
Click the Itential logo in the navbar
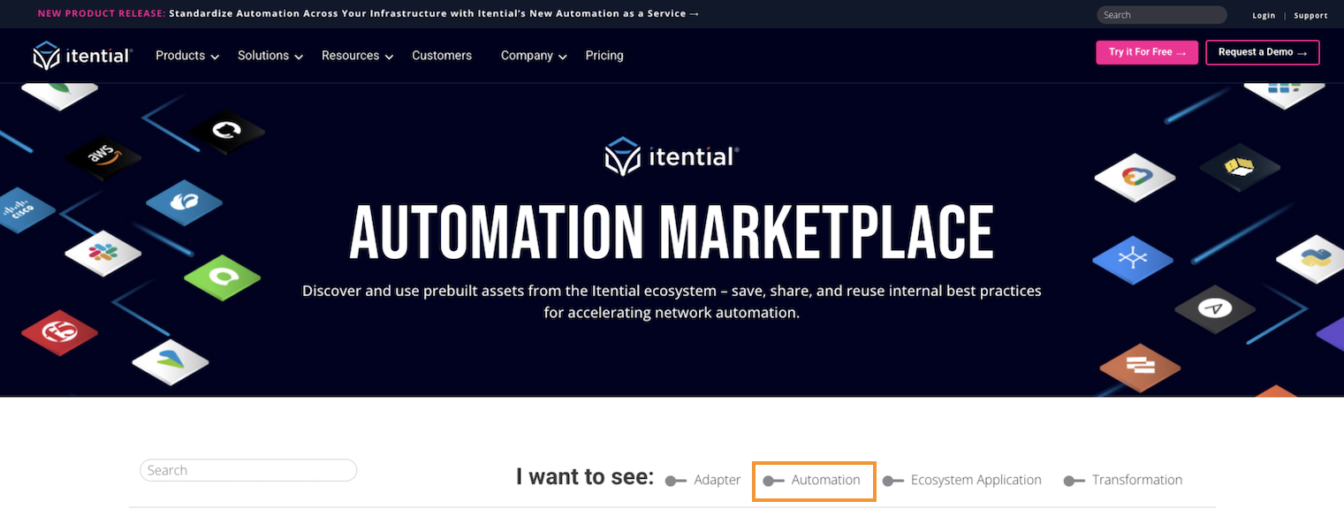tap(82, 56)
